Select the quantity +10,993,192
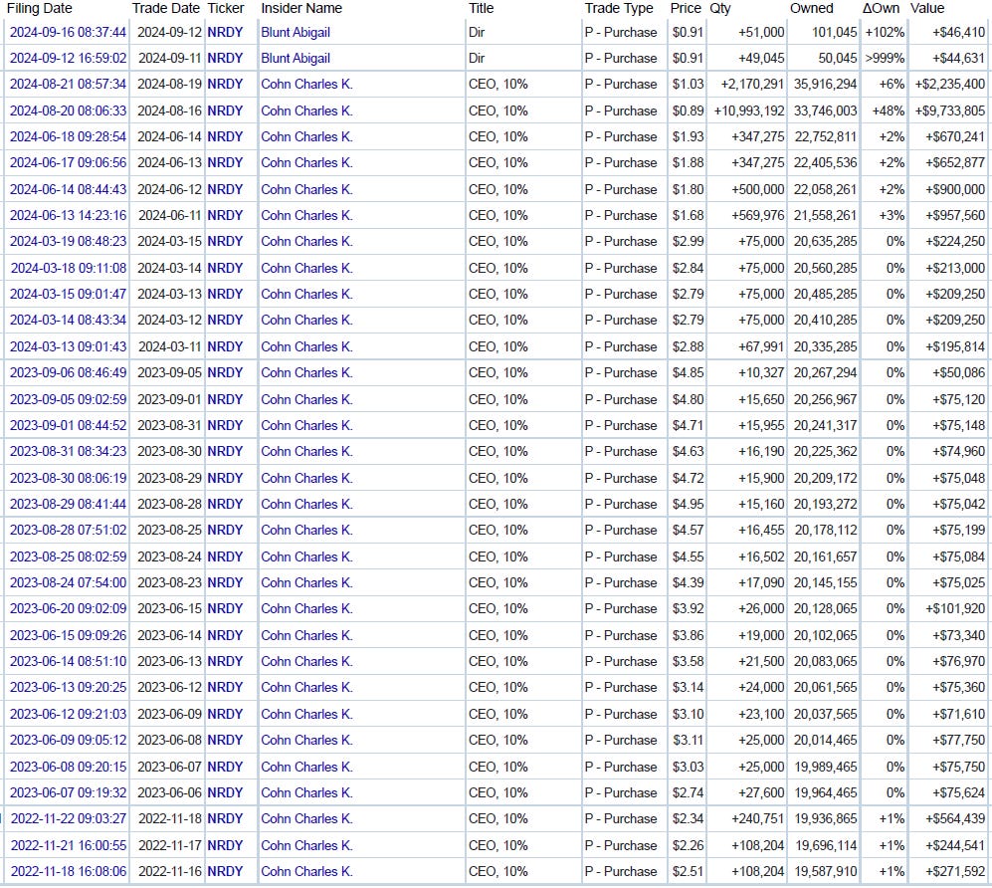This screenshot has height=888, width=992. coord(749,111)
